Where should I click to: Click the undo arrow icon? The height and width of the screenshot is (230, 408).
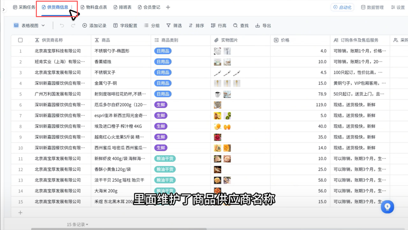point(62,25)
